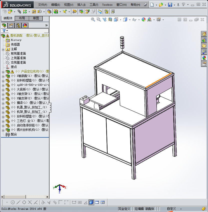The image size is (208, 212).
Task: Toggle the grid snap icon
Action: 80,203
